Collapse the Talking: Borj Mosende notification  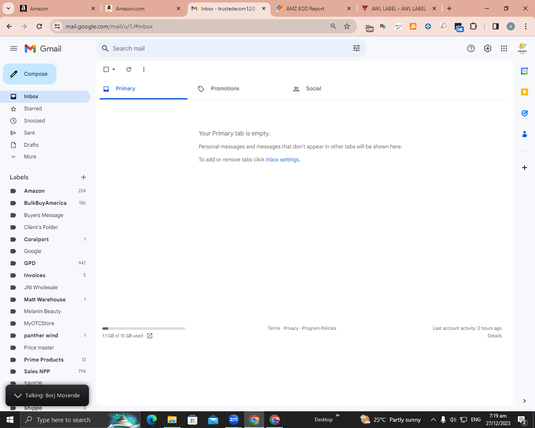tap(18, 395)
